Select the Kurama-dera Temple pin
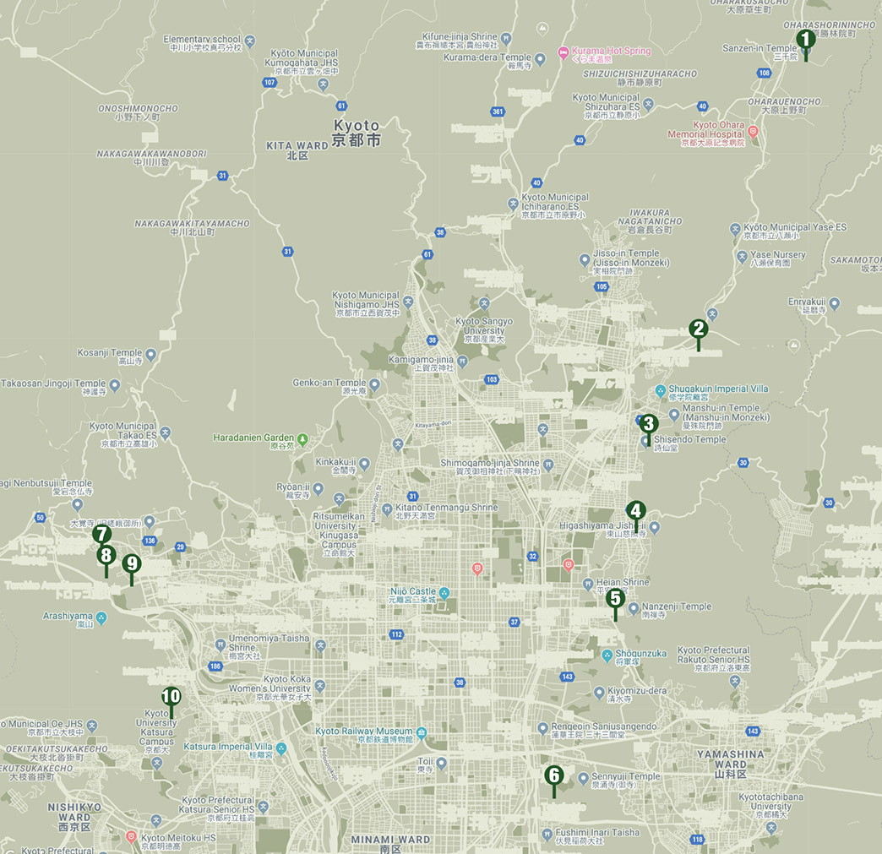The image size is (882, 854). click(x=540, y=58)
